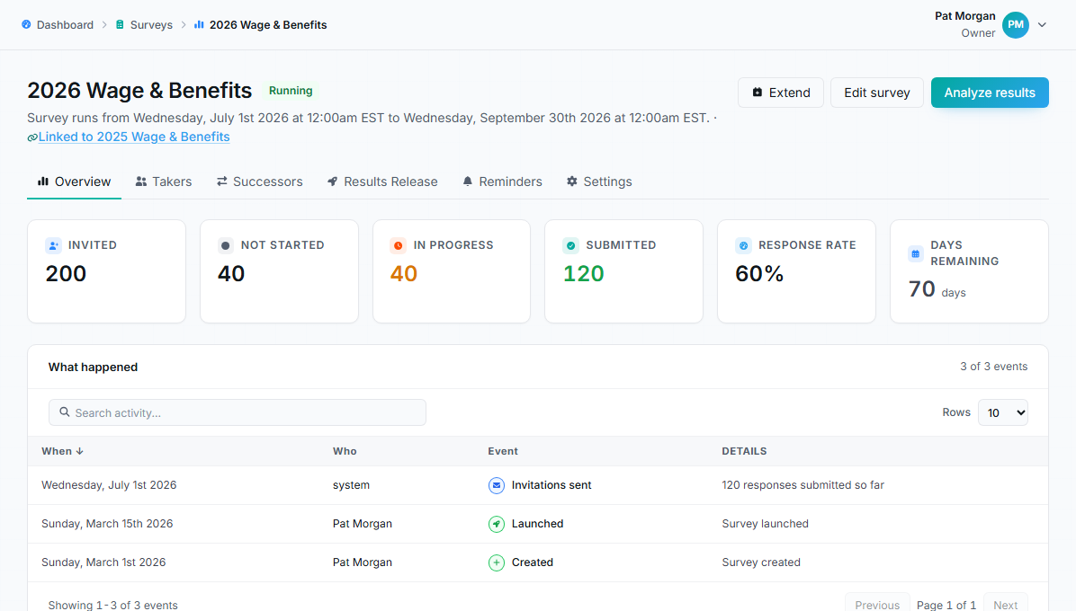
Task: Click the '3 of 3 events' counter
Action: point(993,367)
